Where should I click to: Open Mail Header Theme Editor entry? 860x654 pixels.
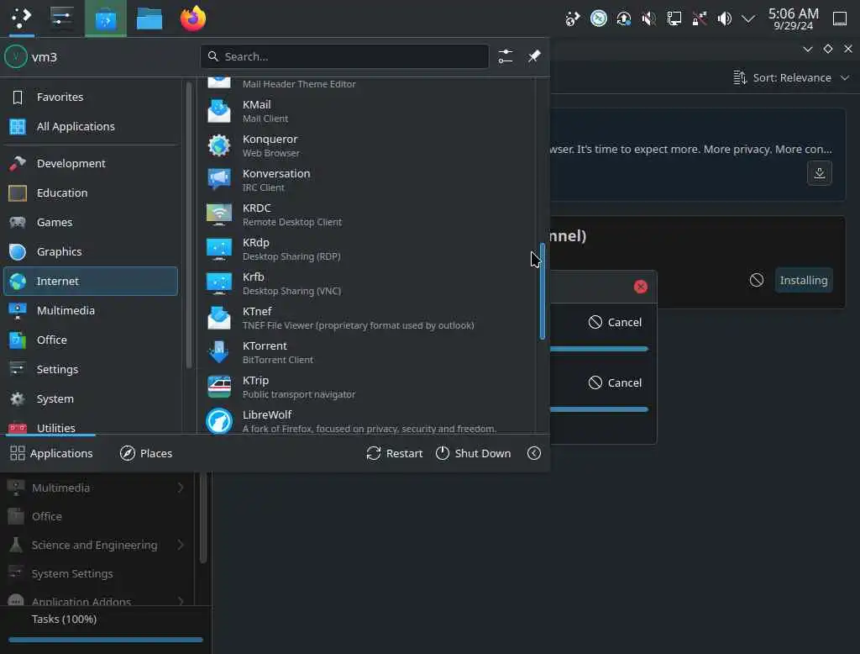click(366, 84)
